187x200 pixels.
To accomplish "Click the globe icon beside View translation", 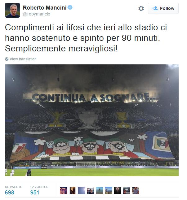I will pyautogui.click(x=7, y=59).
